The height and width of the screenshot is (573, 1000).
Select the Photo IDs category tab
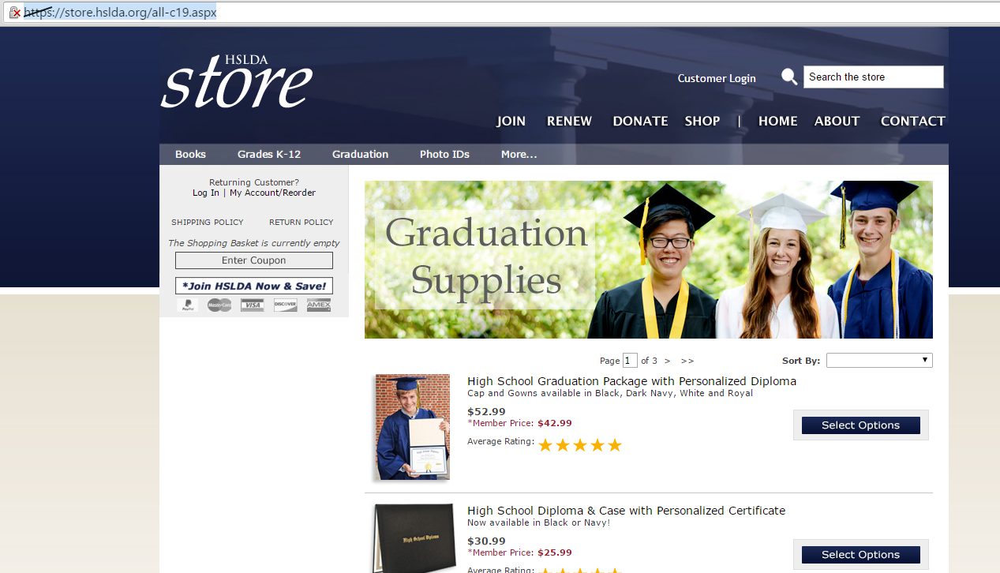[x=444, y=155]
